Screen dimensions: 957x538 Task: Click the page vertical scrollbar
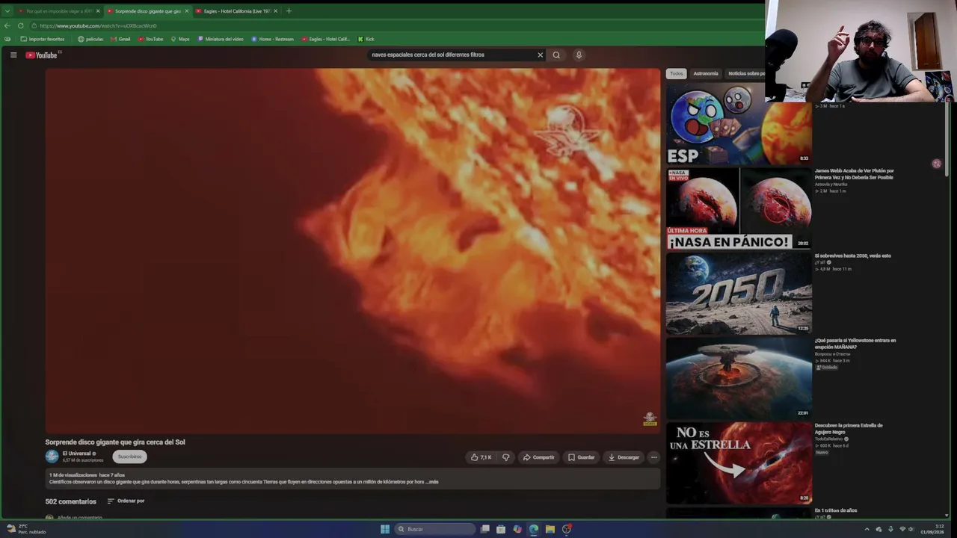click(948, 138)
